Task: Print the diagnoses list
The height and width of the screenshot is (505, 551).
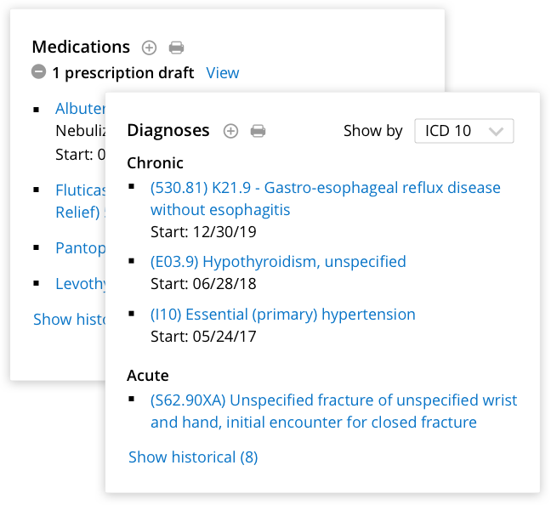Action: click(x=258, y=131)
